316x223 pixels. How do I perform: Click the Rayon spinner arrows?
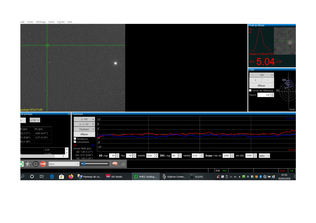click(x=272, y=95)
